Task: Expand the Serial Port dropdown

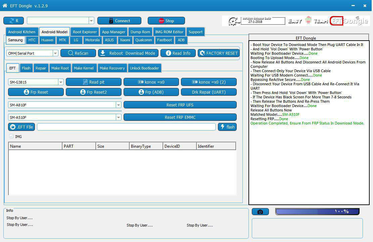Action: [55, 53]
